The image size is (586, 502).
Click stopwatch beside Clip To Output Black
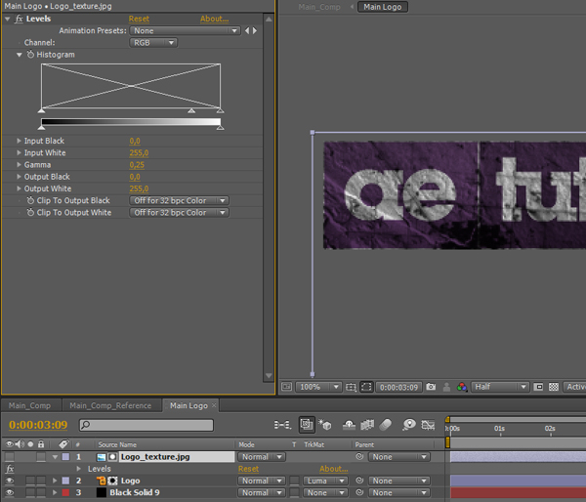pos(30,200)
